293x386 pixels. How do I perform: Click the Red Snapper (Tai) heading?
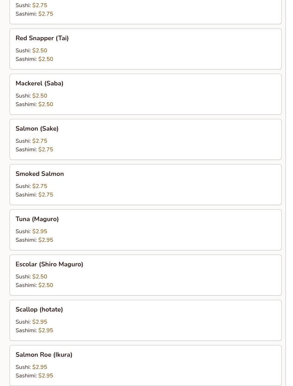pyautogui.click(x=42, y=38)
